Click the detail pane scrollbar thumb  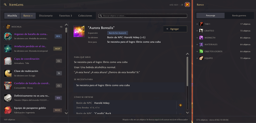(x=187, y=71)
